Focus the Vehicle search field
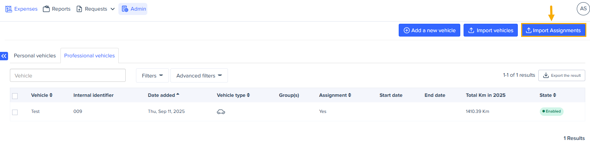The image size is (590, 152). pyautogui.click(x=68, y=76)
